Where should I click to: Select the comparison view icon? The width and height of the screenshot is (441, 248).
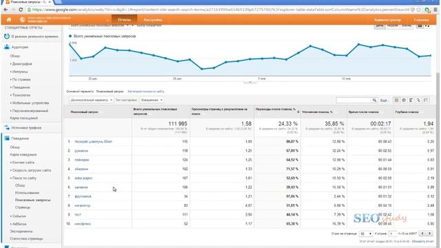coord(418,100)
